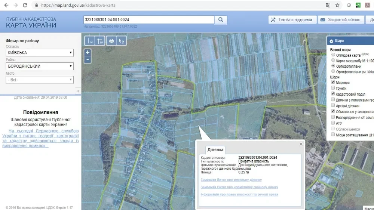The image size is (374, 210).
Task: Collapse the left sidebar panel arrow
Action: [x=78, y=91]
